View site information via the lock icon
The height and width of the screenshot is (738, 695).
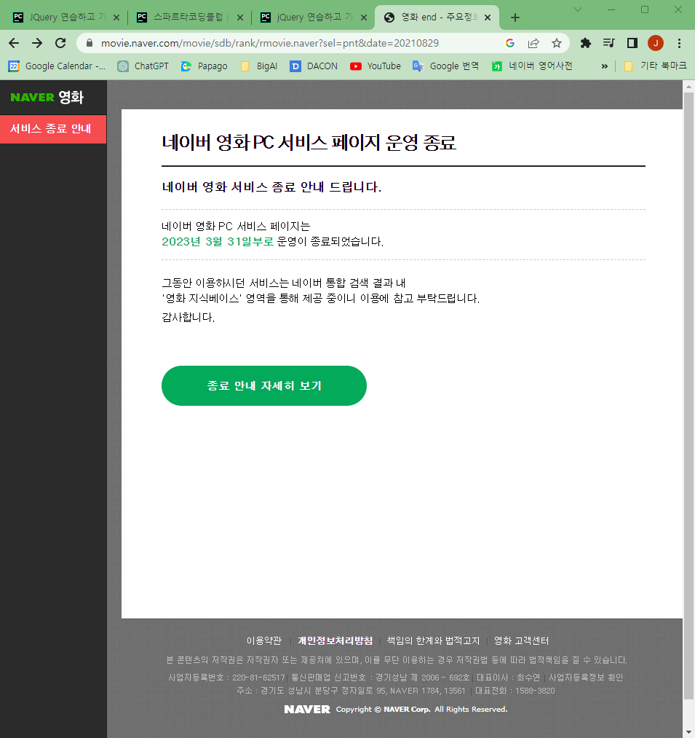(x=90, y=43)
